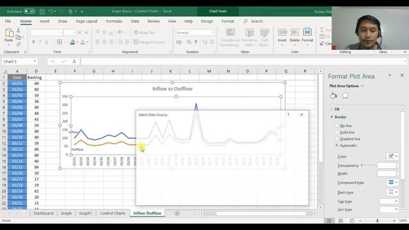Select Effects pentagon icon in Format pane
The width and height of the screenshot is (409, 230).
345,96
